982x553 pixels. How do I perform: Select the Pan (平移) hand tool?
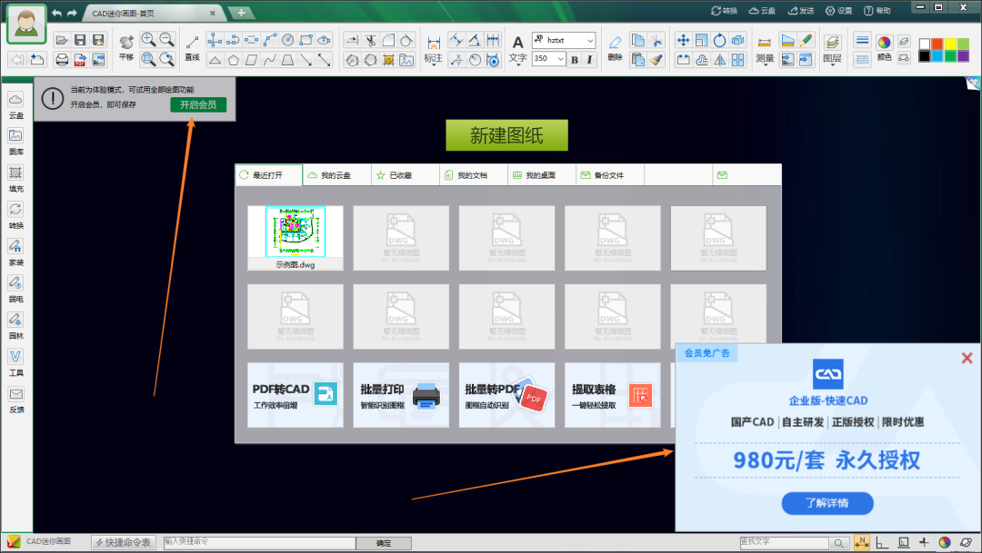pos(126,47)
